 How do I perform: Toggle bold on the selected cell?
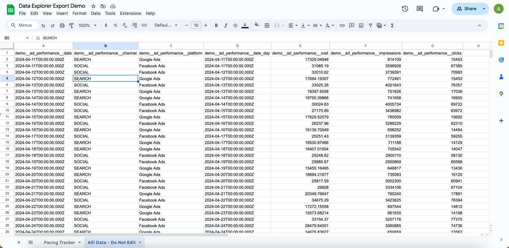click(216, 25)
